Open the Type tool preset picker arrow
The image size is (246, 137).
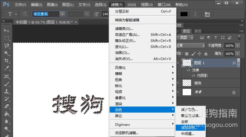pyautogui.click(x=16, y=14)
